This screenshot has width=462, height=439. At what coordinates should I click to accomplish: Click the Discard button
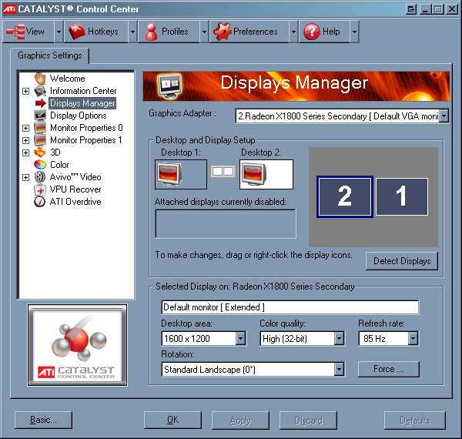(308, 421)
